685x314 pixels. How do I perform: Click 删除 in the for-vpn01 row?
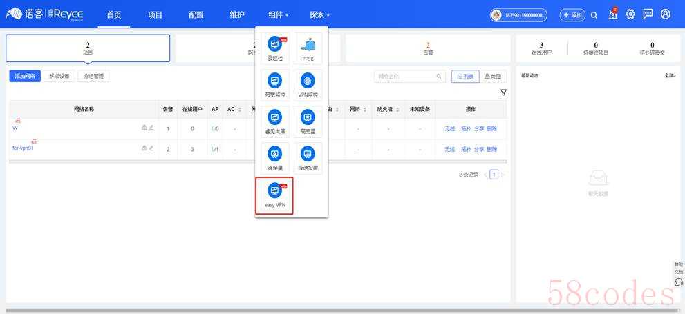pyautogui.click(x=492, y=149)
